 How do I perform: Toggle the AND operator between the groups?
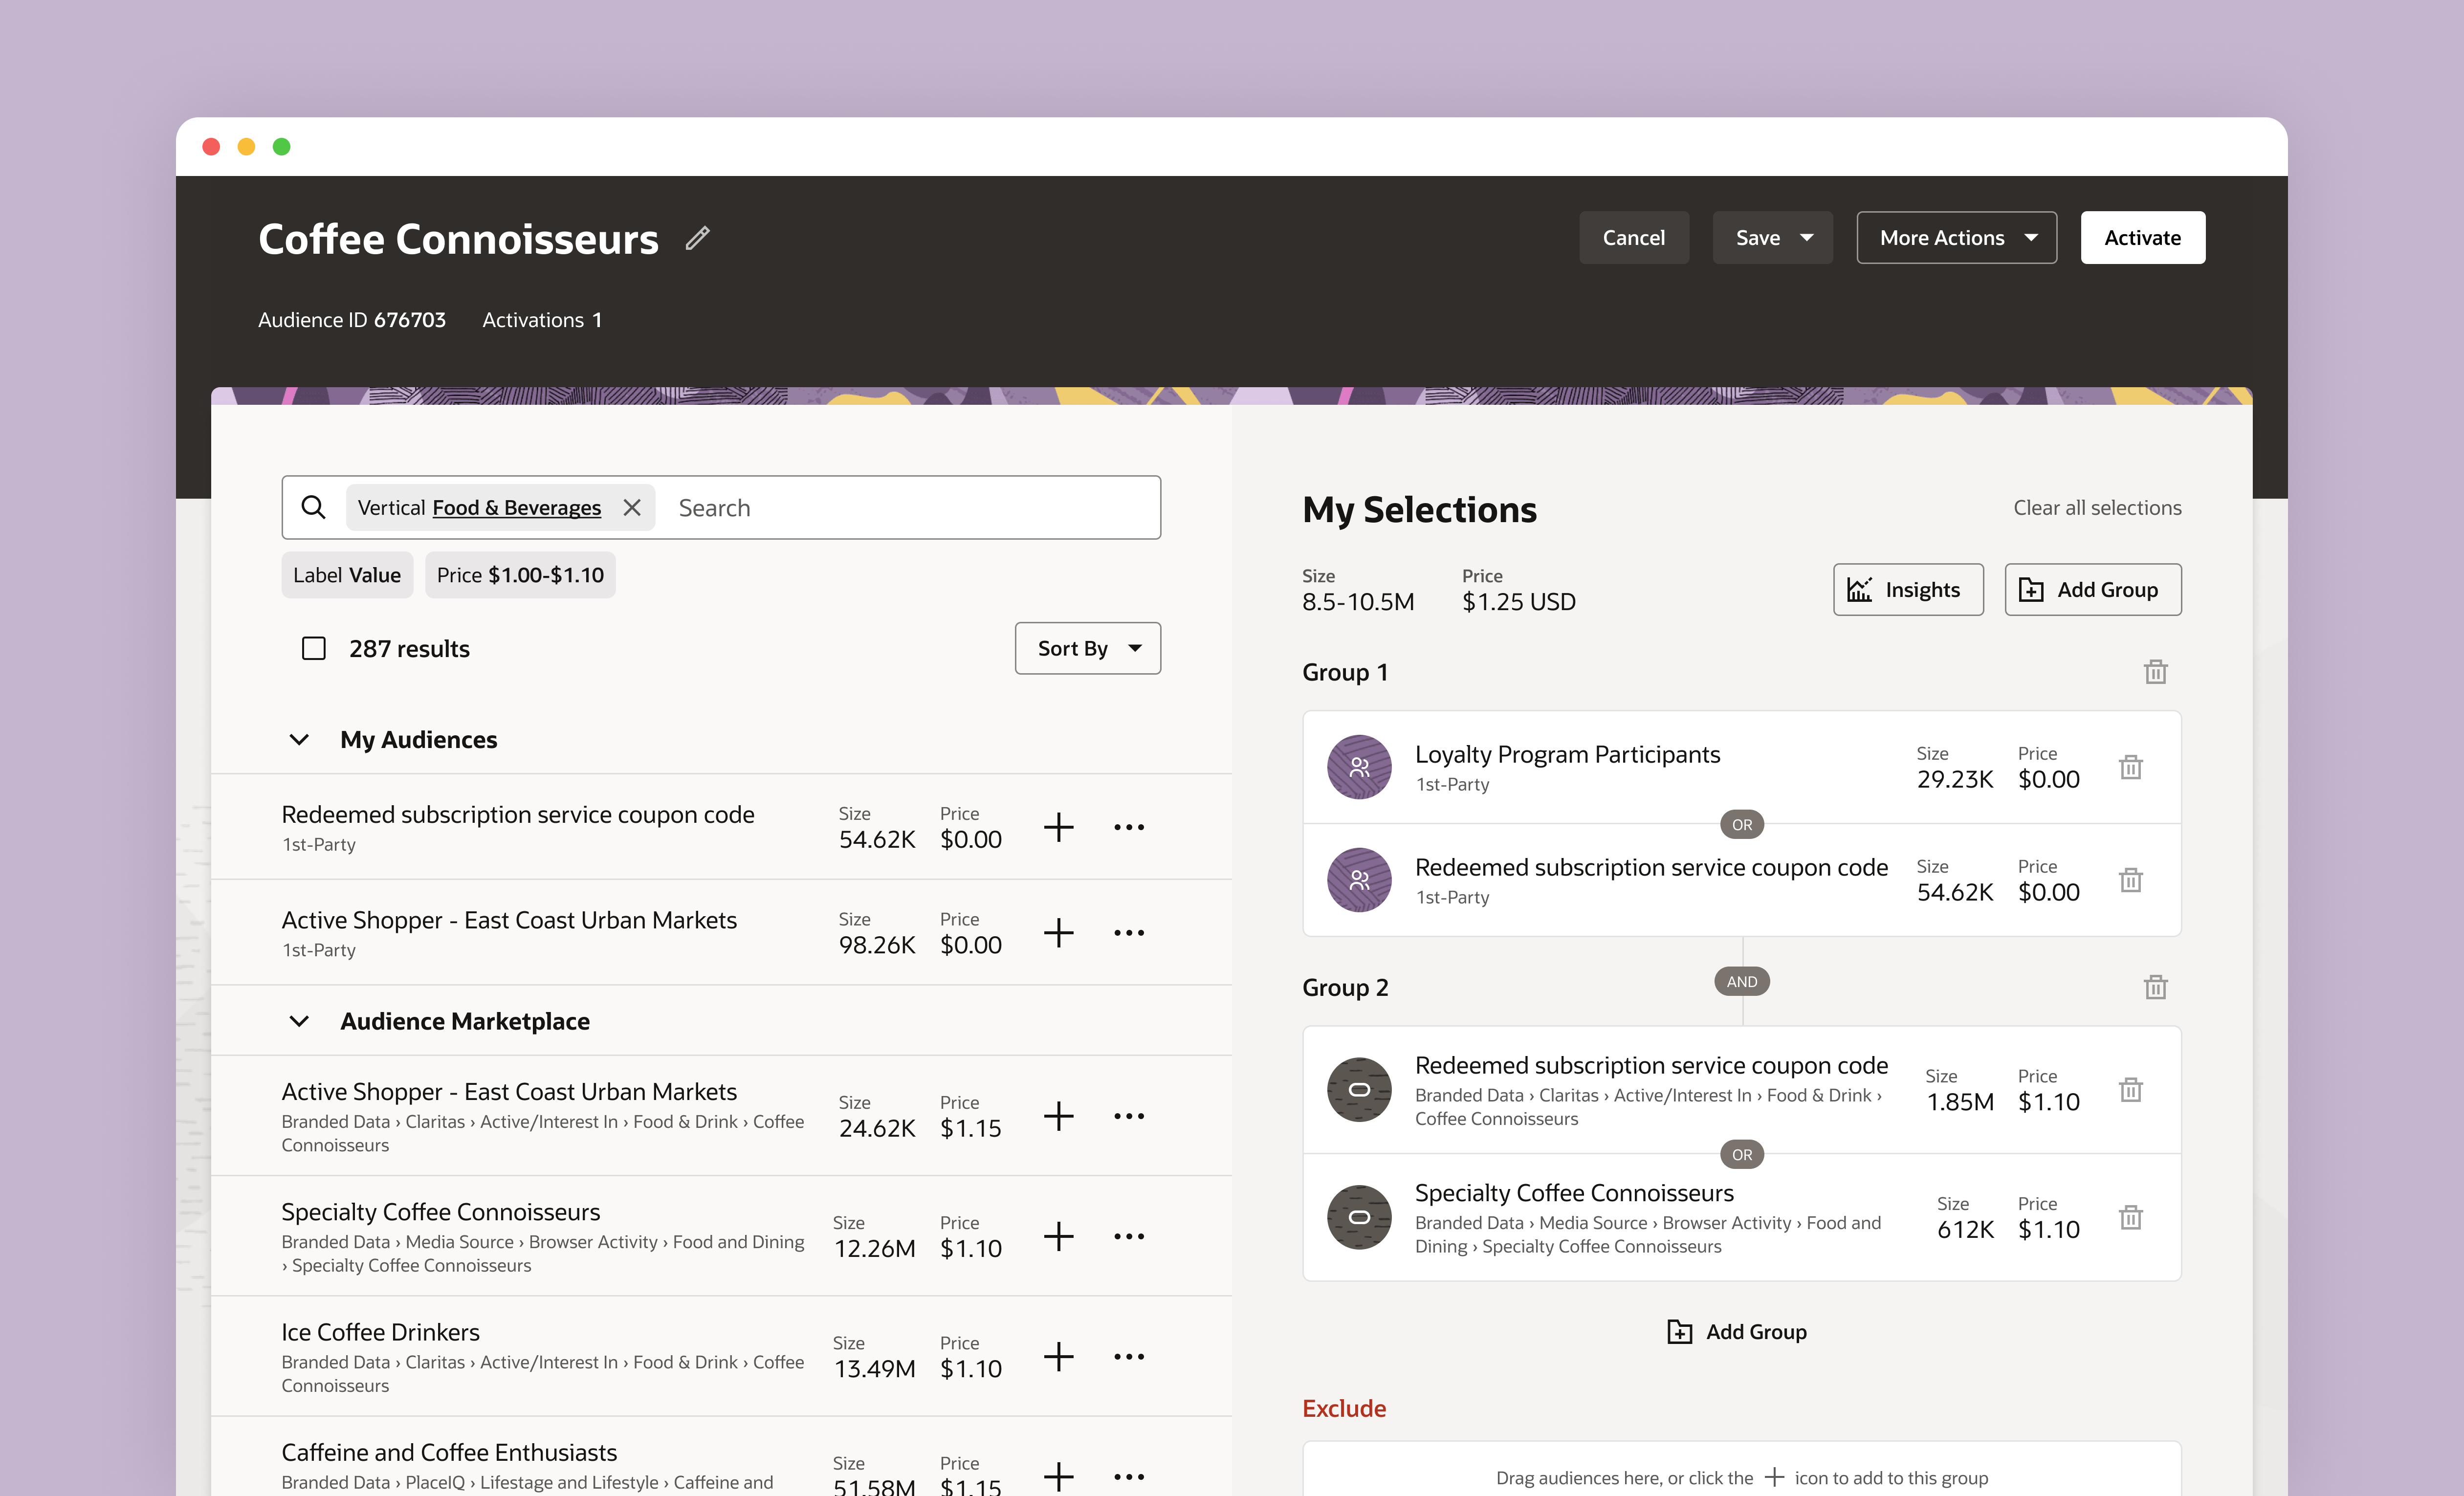pyautogui.click(x=1741, y=982)
